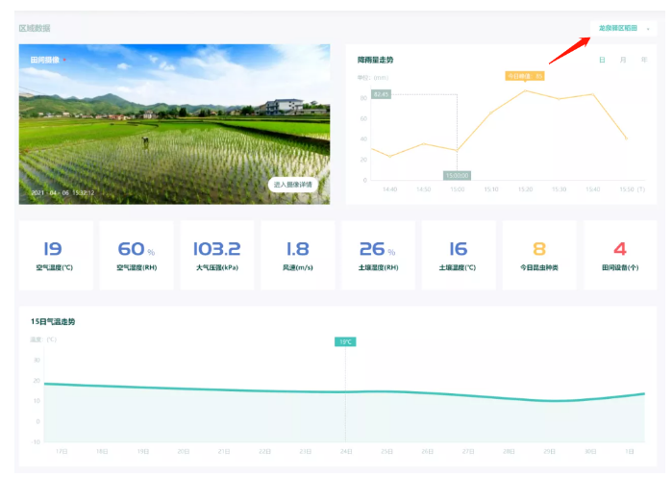Click the 区域数据 page heading
Image resolution: width=672 pixels, height=477 pixels.
pyautogui.click(x=35, y=28)
